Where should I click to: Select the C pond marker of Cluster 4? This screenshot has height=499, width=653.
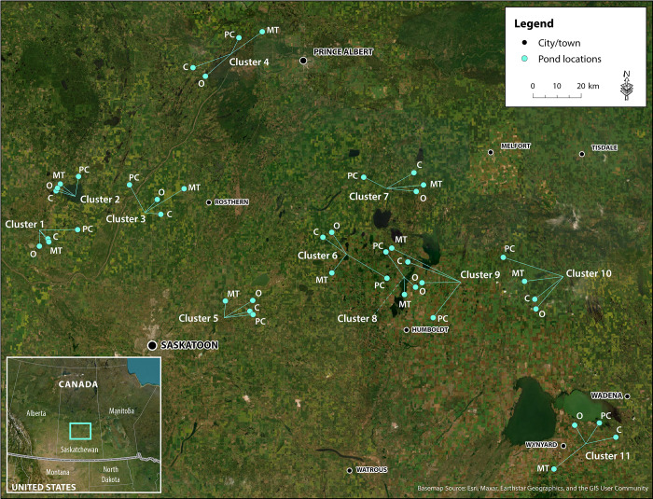[193, 67]
